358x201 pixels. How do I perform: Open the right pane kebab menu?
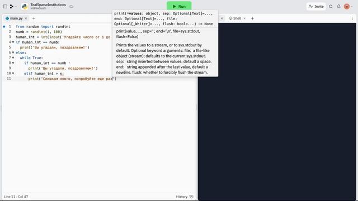352,18
